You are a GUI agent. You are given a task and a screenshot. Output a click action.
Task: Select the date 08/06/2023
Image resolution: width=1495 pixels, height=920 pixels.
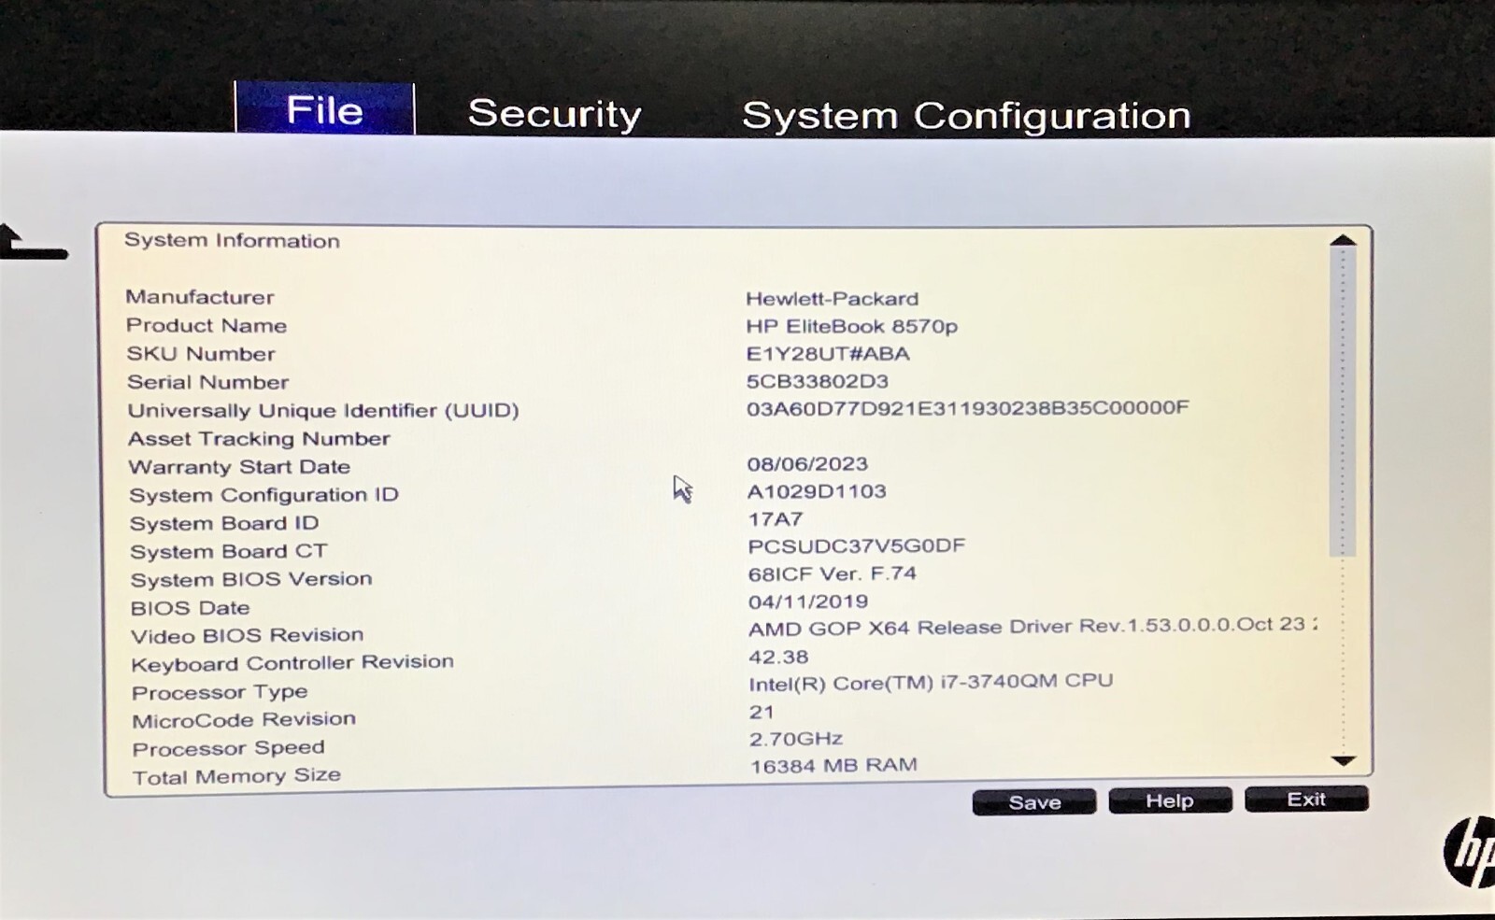pyautogui.click(x=807, y=464)
